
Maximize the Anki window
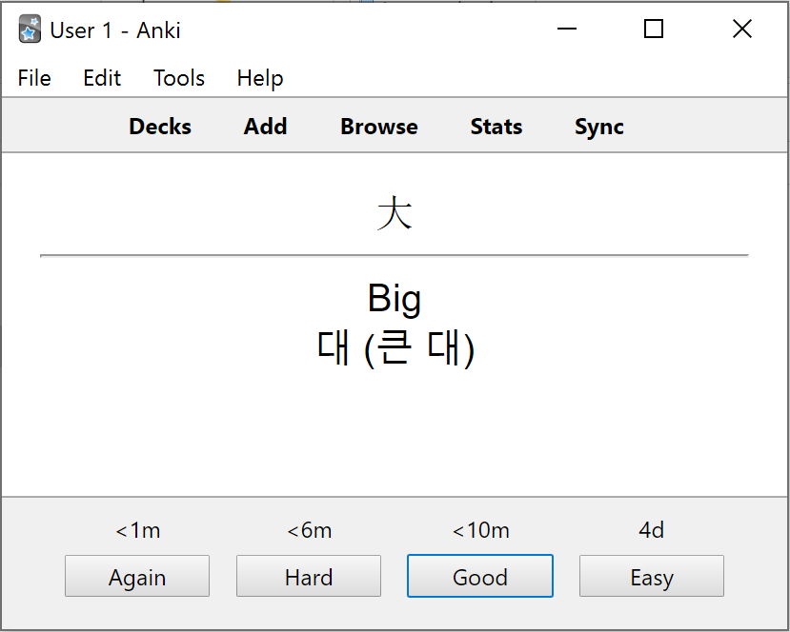pyautogui.click(x=654, y=29)
